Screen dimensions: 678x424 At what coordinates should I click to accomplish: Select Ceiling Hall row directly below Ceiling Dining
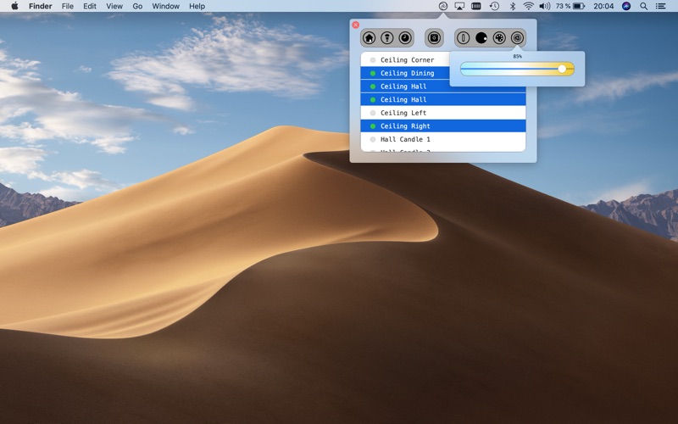coord(443,86)
